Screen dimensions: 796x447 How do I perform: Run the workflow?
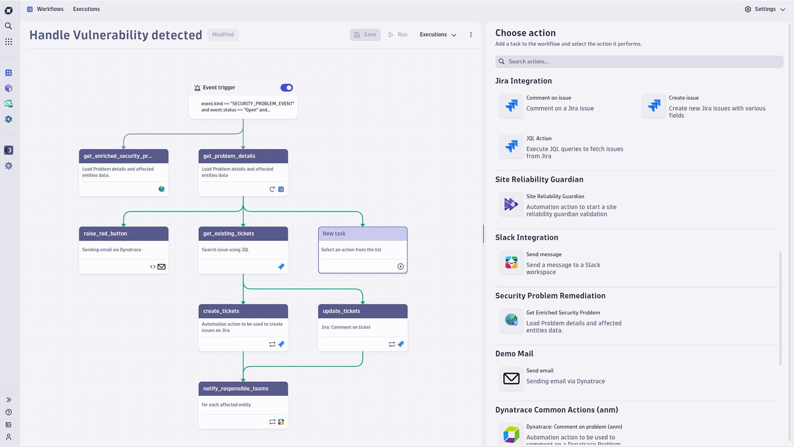(398, 35)
